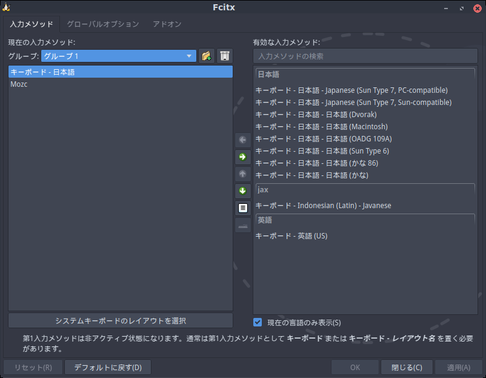486x378 pixels.
Task: Switch to the アドオン tab
Action: tap(167, 24)
